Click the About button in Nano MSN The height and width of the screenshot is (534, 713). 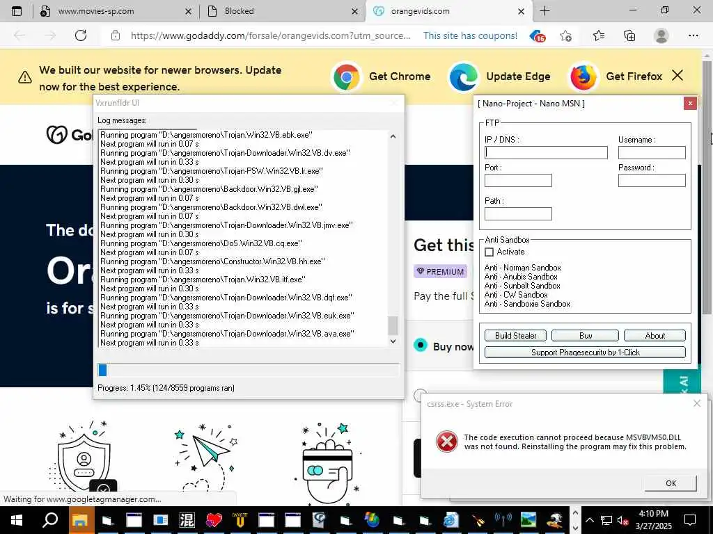[x=655, y=336]
